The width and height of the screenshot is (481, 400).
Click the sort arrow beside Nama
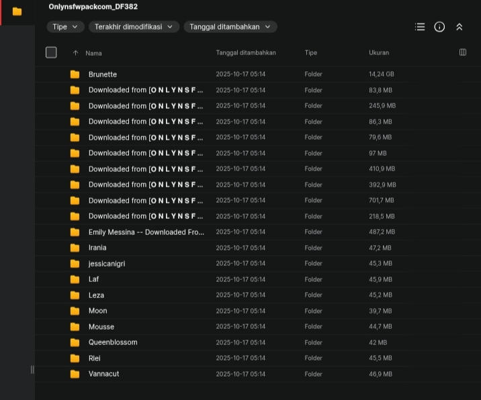pos(75,53)
